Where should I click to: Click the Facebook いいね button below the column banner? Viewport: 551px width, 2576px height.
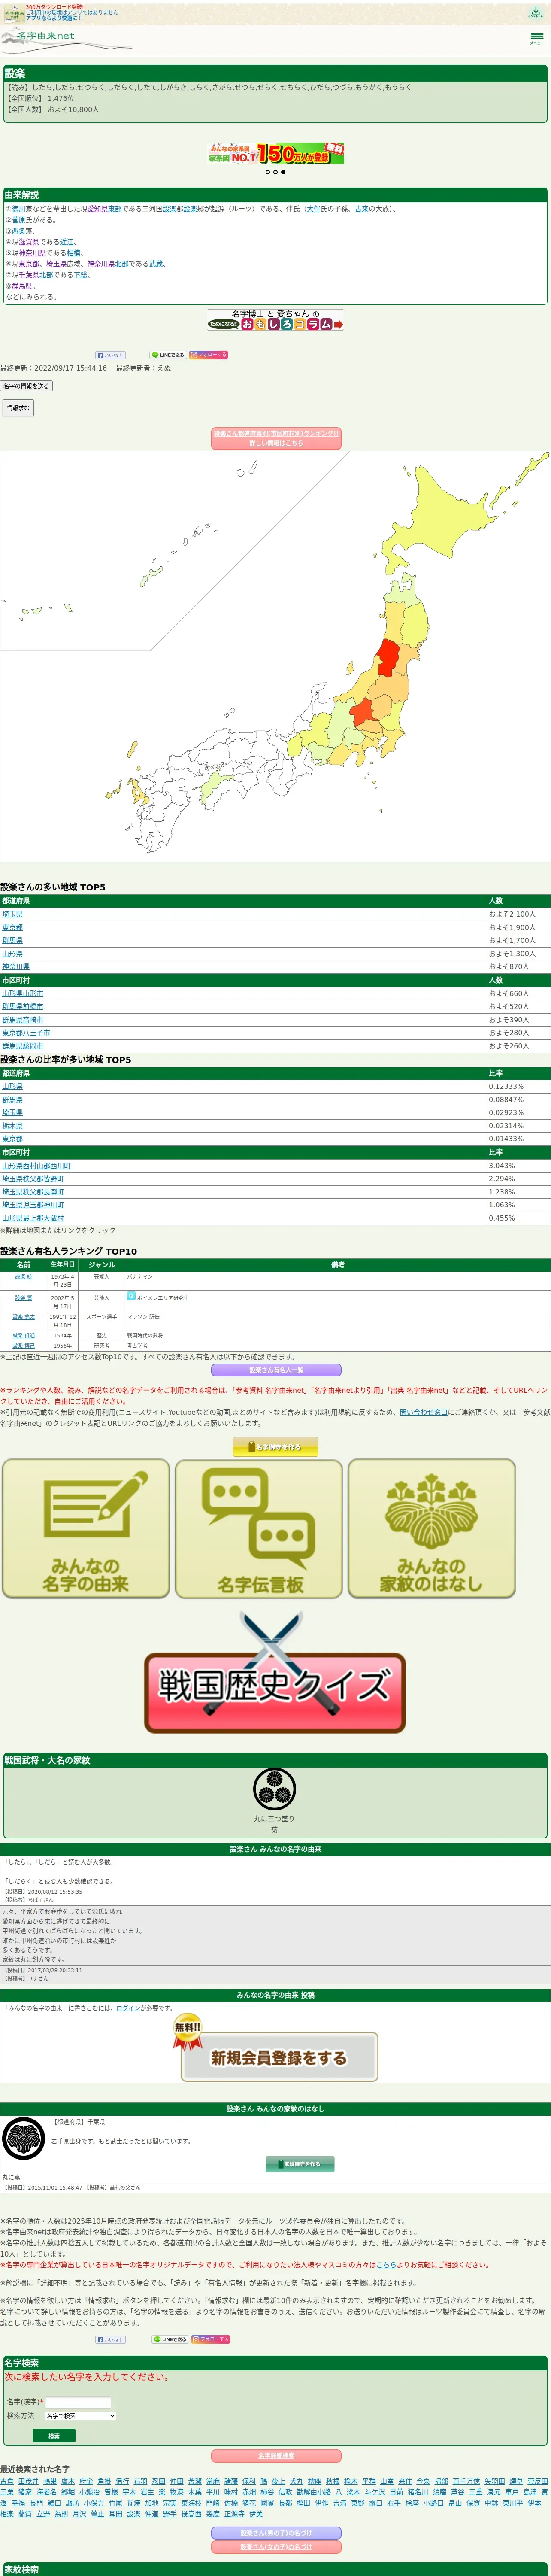(x=110, y=355)
